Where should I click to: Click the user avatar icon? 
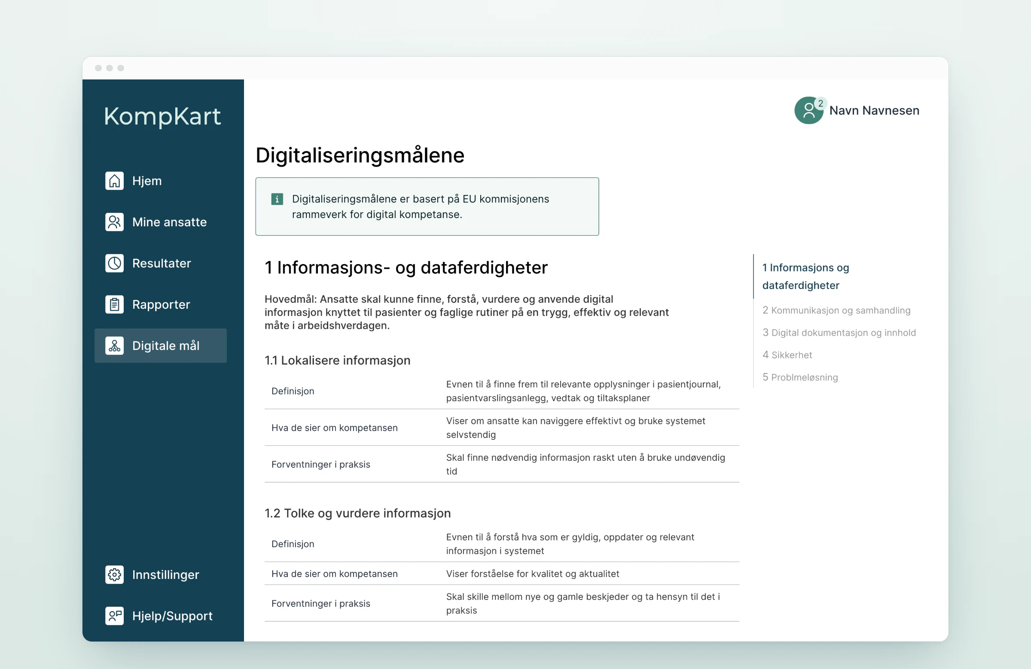point(808,111)
